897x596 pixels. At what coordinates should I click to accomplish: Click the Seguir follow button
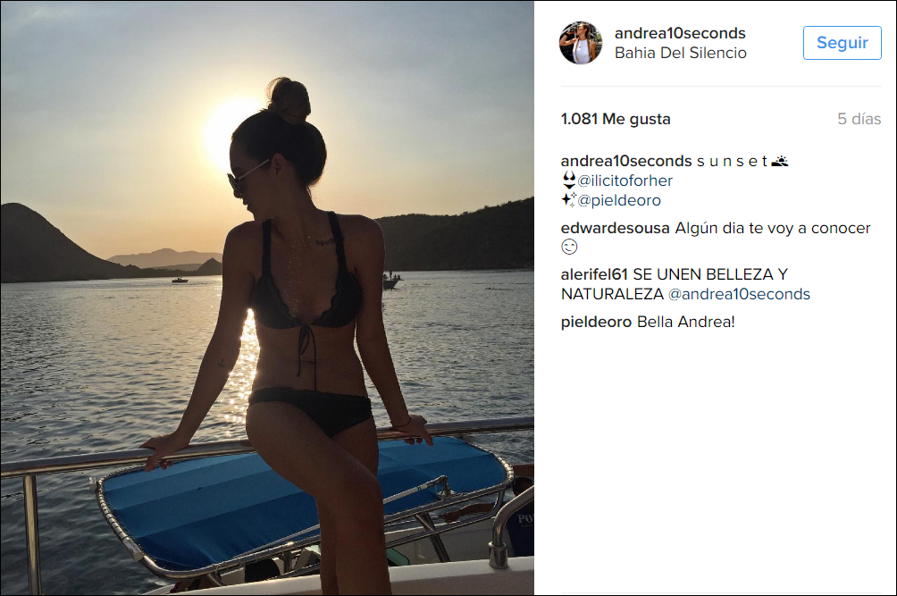(x=842, y=43)
